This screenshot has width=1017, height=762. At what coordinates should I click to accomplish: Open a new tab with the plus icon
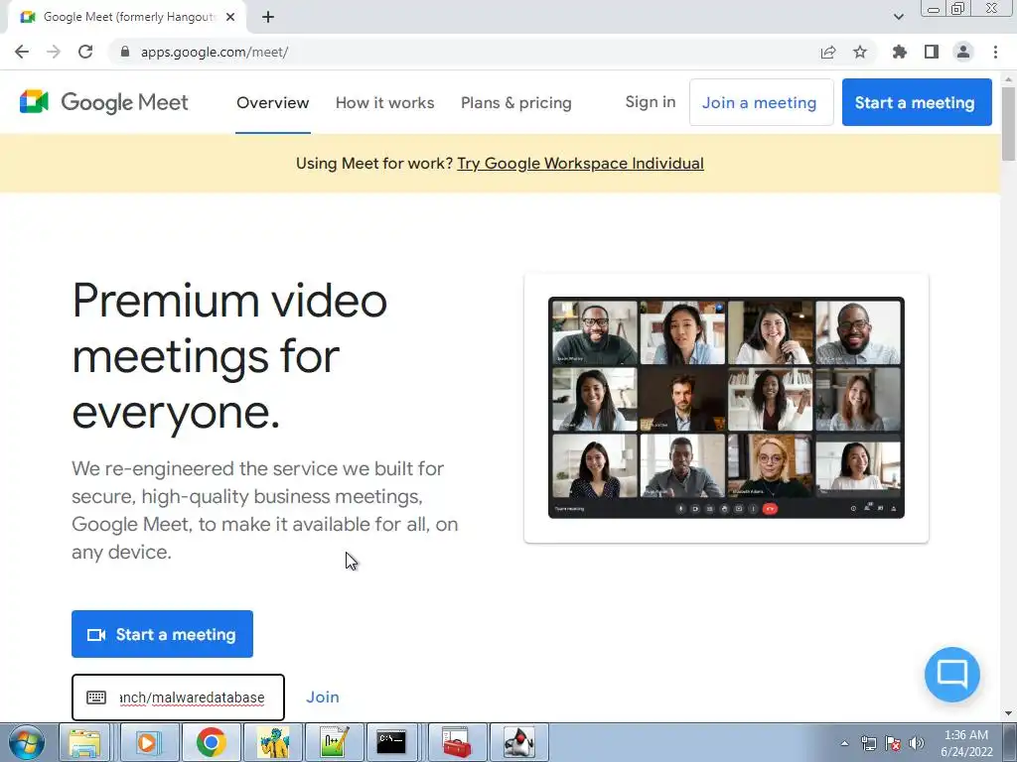268,18
